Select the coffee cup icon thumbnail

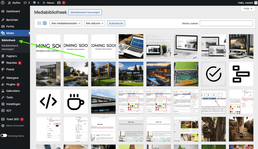point(76,102)
